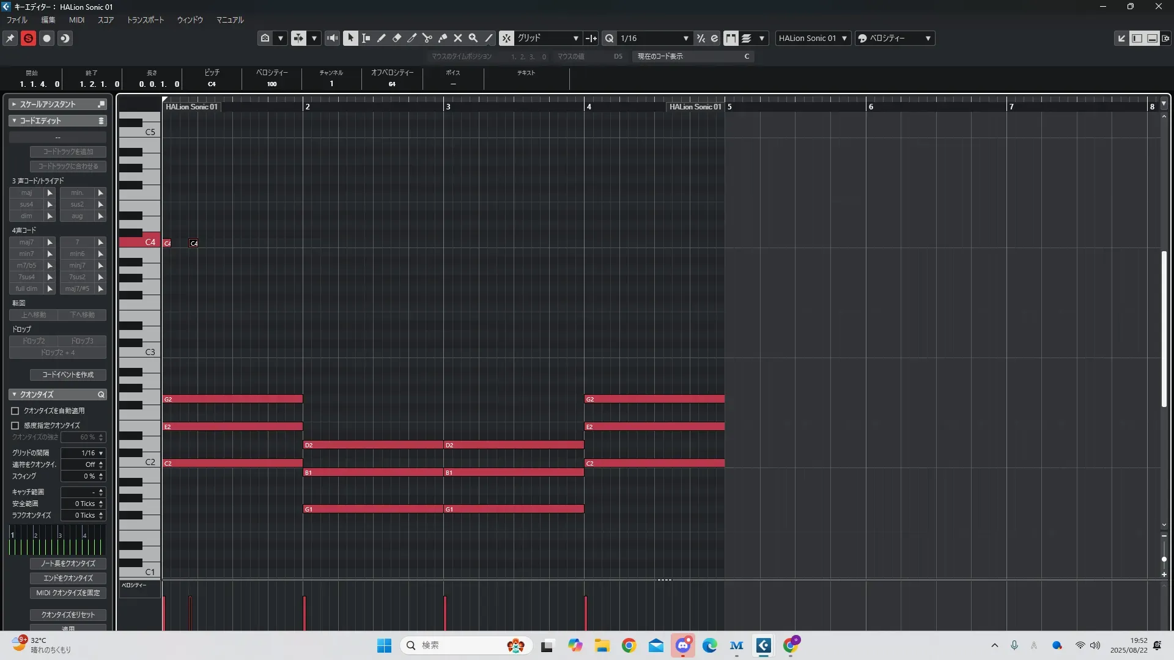
Task: Activate the red Solo Editor button
Action: 28,38
